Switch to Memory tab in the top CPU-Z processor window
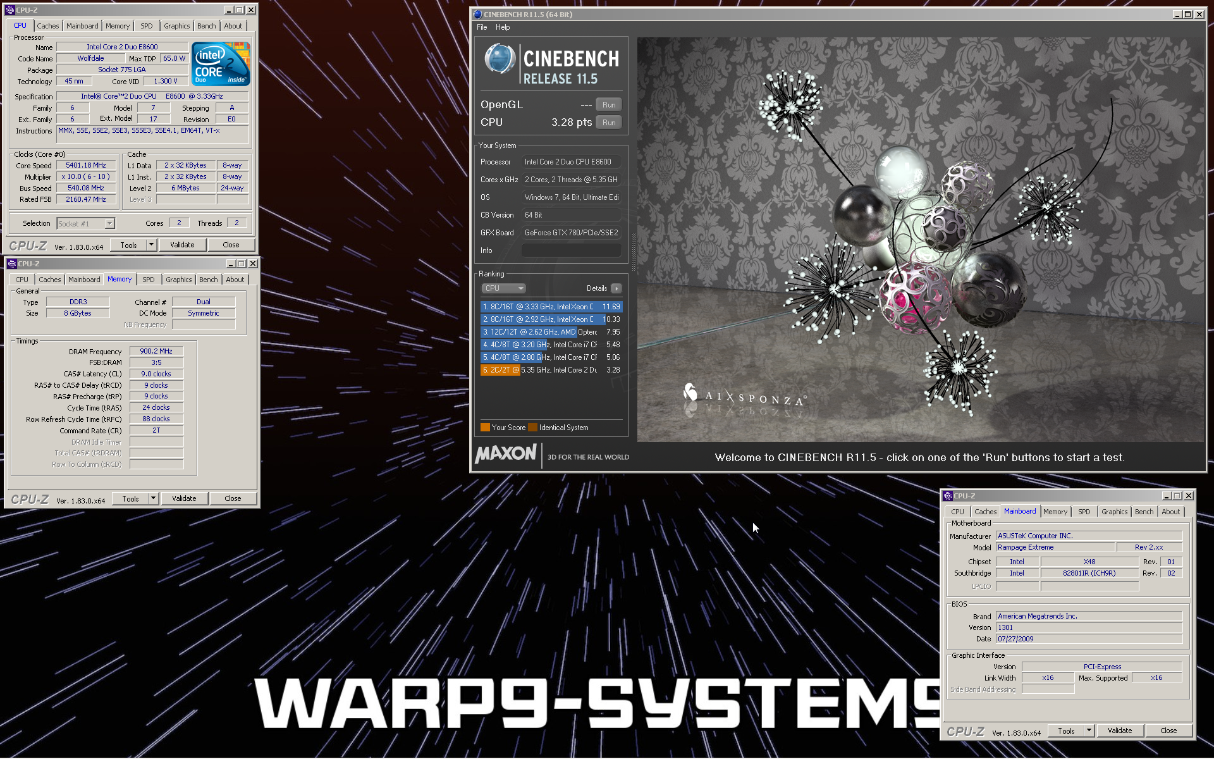The image size is (1214, 759). click(x=118, y=26)
